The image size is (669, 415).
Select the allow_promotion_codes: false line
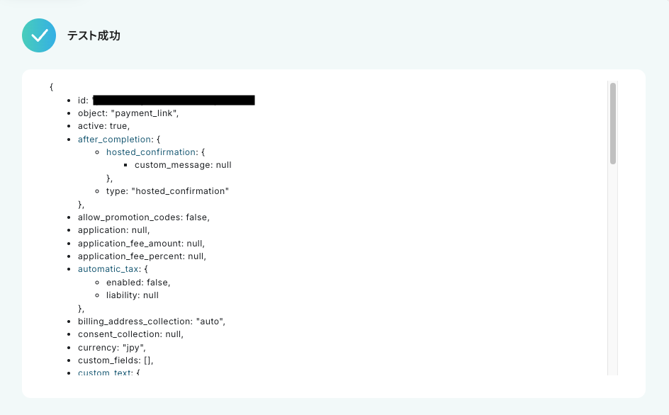[144, 217]
